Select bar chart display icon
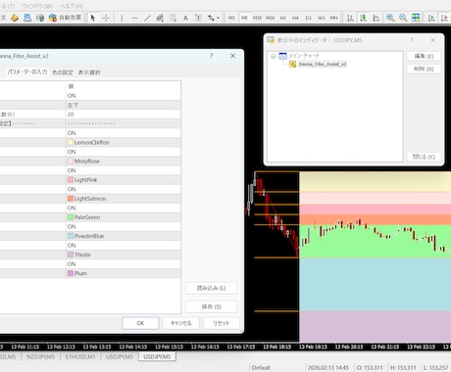The image size is (451, 372). [x=350, y=18]
